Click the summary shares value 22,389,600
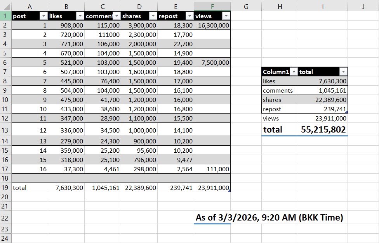Image resolution: width=379 pixels, height=243 pixels. tap(323, 100)
